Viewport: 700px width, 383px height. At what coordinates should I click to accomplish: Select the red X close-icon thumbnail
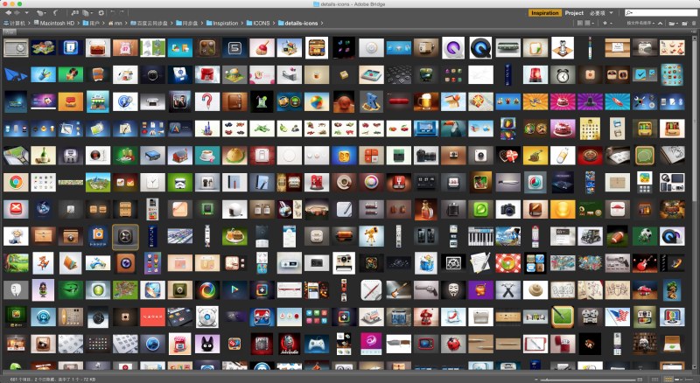pos(16,209)
